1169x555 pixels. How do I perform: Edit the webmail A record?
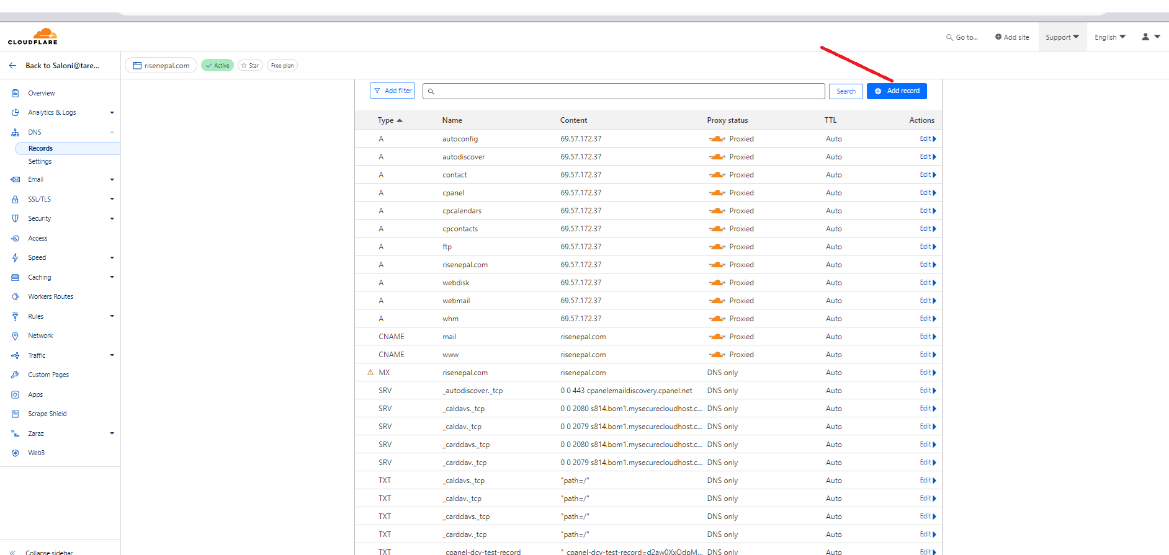tap(927, 301)
